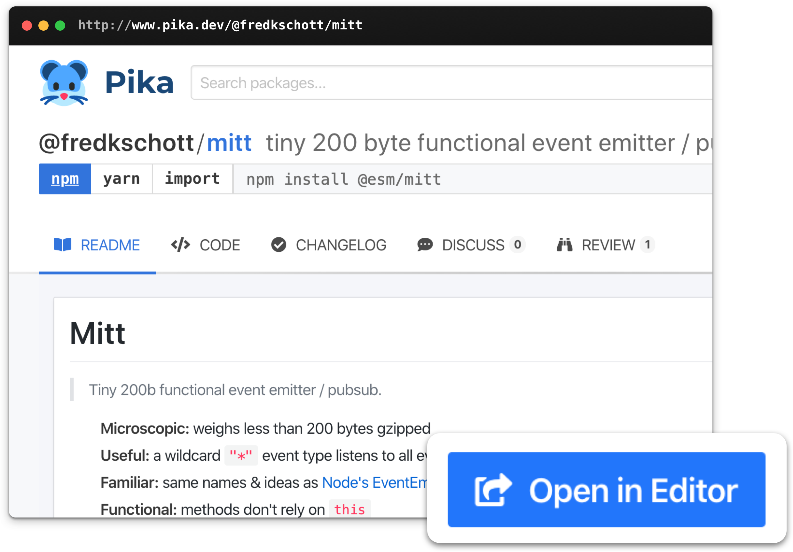The width and height of the screenshot is (793, 552).
Task: Click the 'this' inline code snippet
Action: pyautogui.click(x=349, y=509)
